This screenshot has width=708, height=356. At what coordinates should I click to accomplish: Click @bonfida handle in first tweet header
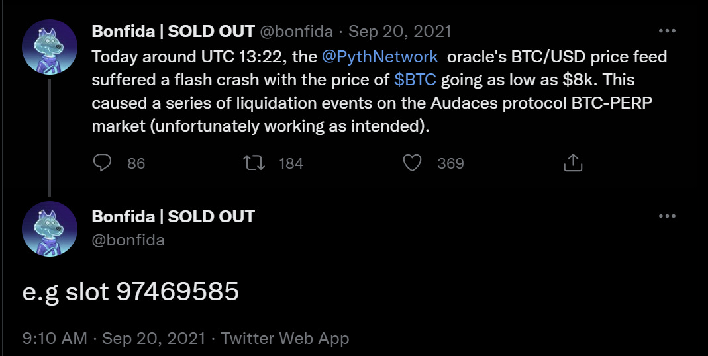(x=297, y=31)
